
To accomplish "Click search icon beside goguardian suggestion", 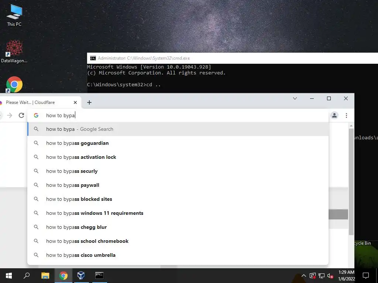I will click(x=36, y=143).
